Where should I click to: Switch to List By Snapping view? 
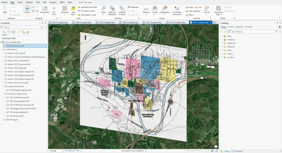23,32
